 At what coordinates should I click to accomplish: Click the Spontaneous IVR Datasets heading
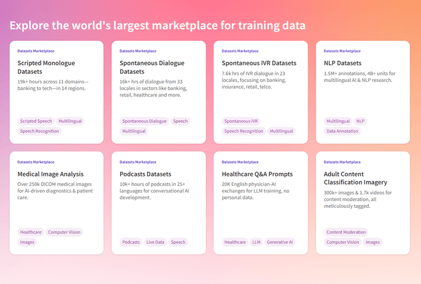pos(259,63)
